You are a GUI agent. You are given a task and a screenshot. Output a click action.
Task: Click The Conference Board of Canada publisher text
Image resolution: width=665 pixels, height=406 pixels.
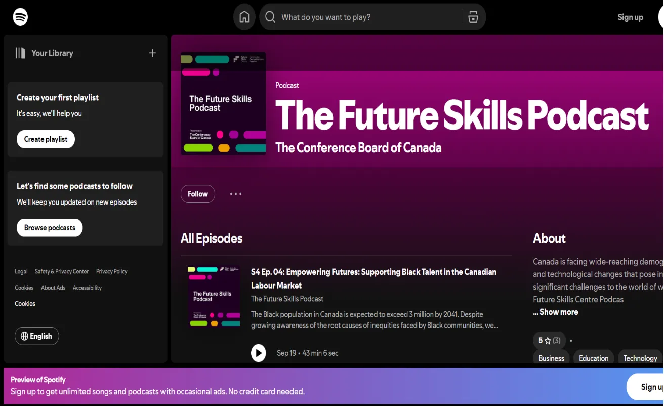358,148
